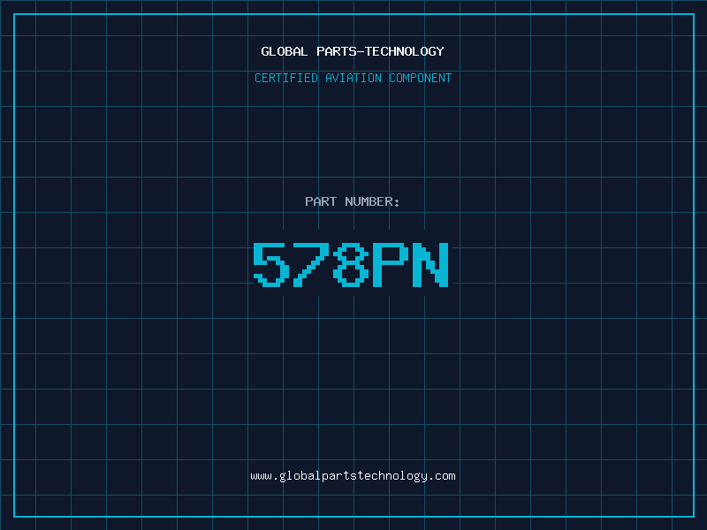This screenshot has width=707, height=530.
Task: Click the letter P in 578PN
Action: click(391, 264)
